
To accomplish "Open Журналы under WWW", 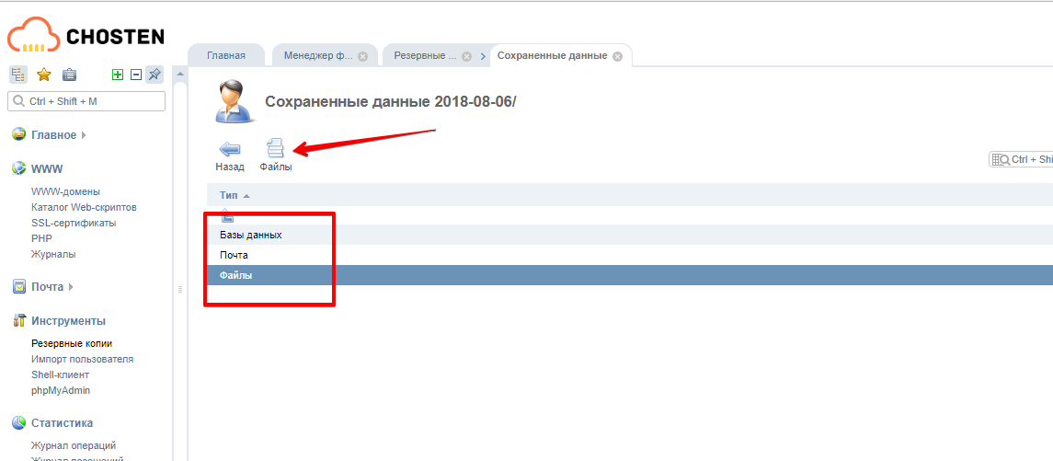I will pos(53,254).
